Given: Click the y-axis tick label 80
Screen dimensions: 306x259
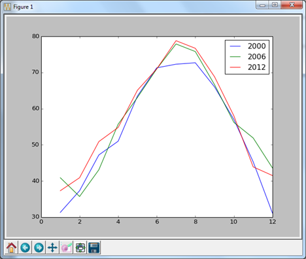Looking at the screenshot, I should (36, 36).
